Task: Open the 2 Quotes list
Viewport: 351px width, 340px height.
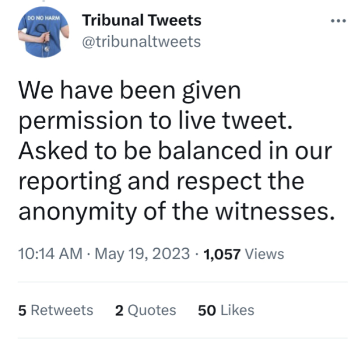Action: tap(145, 310)
